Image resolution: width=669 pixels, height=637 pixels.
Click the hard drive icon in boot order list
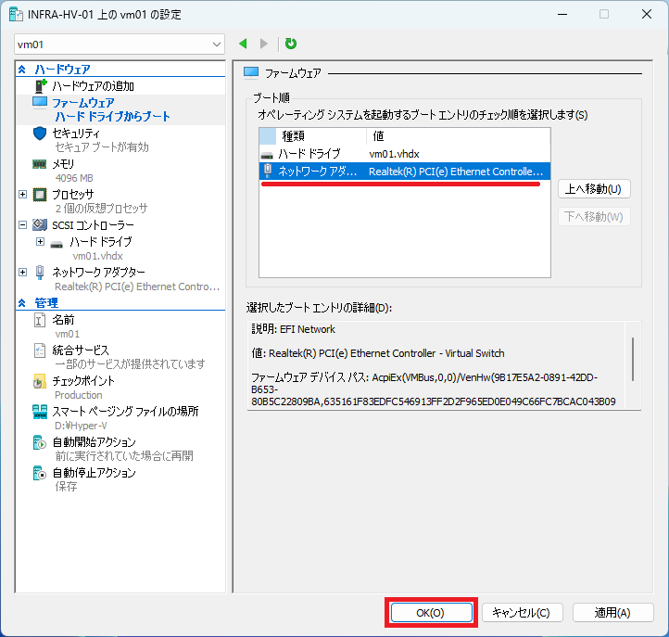[267, 155]
